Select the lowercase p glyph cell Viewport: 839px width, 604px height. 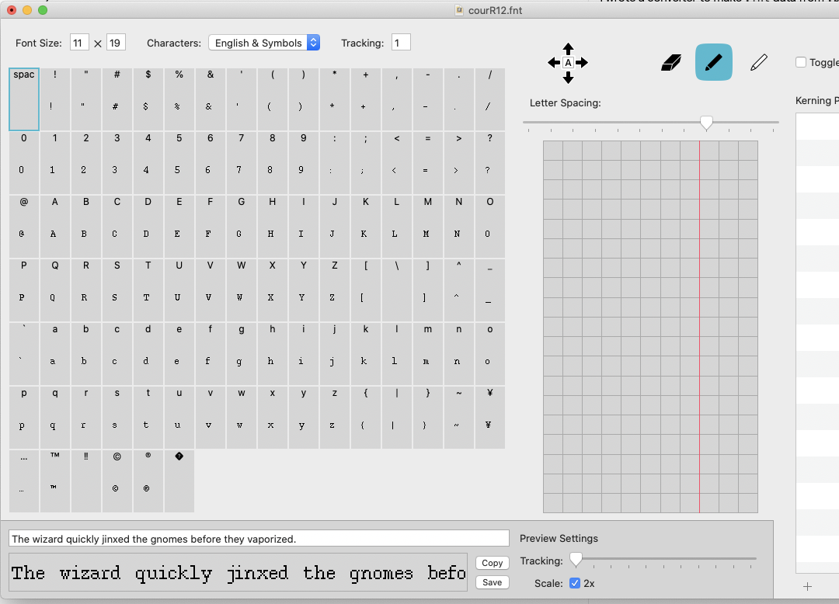[x=23, y=418]
